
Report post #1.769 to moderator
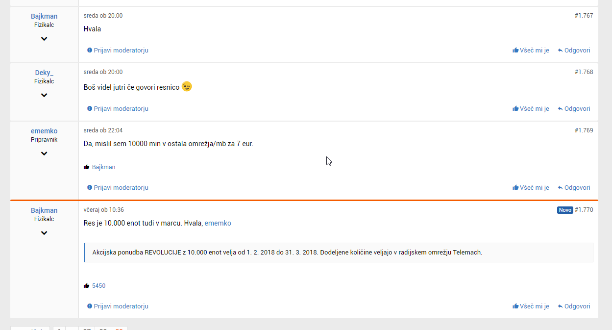coord(118,187)
